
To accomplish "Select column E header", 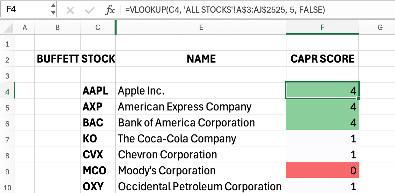I will point(201,28).
